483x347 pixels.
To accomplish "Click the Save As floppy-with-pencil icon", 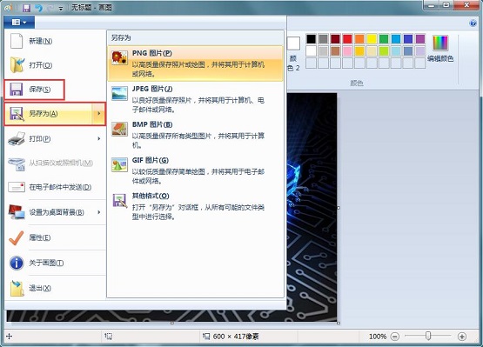I will pyautogui.click(x=17, y=114).
